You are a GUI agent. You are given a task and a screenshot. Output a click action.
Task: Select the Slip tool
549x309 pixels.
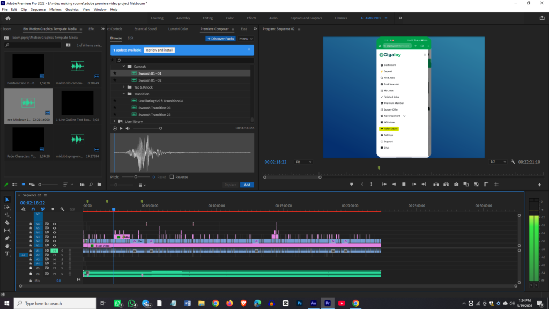click(x=7, y=230)
